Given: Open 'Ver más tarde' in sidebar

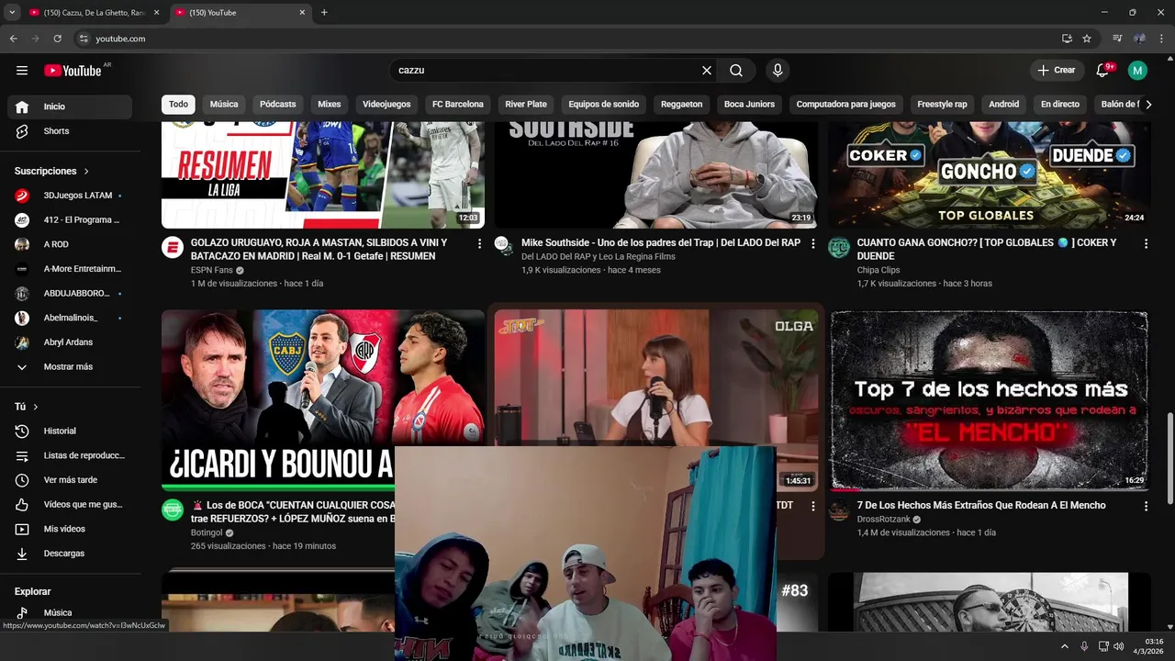Looking at the screenshot, I should 70,480.
